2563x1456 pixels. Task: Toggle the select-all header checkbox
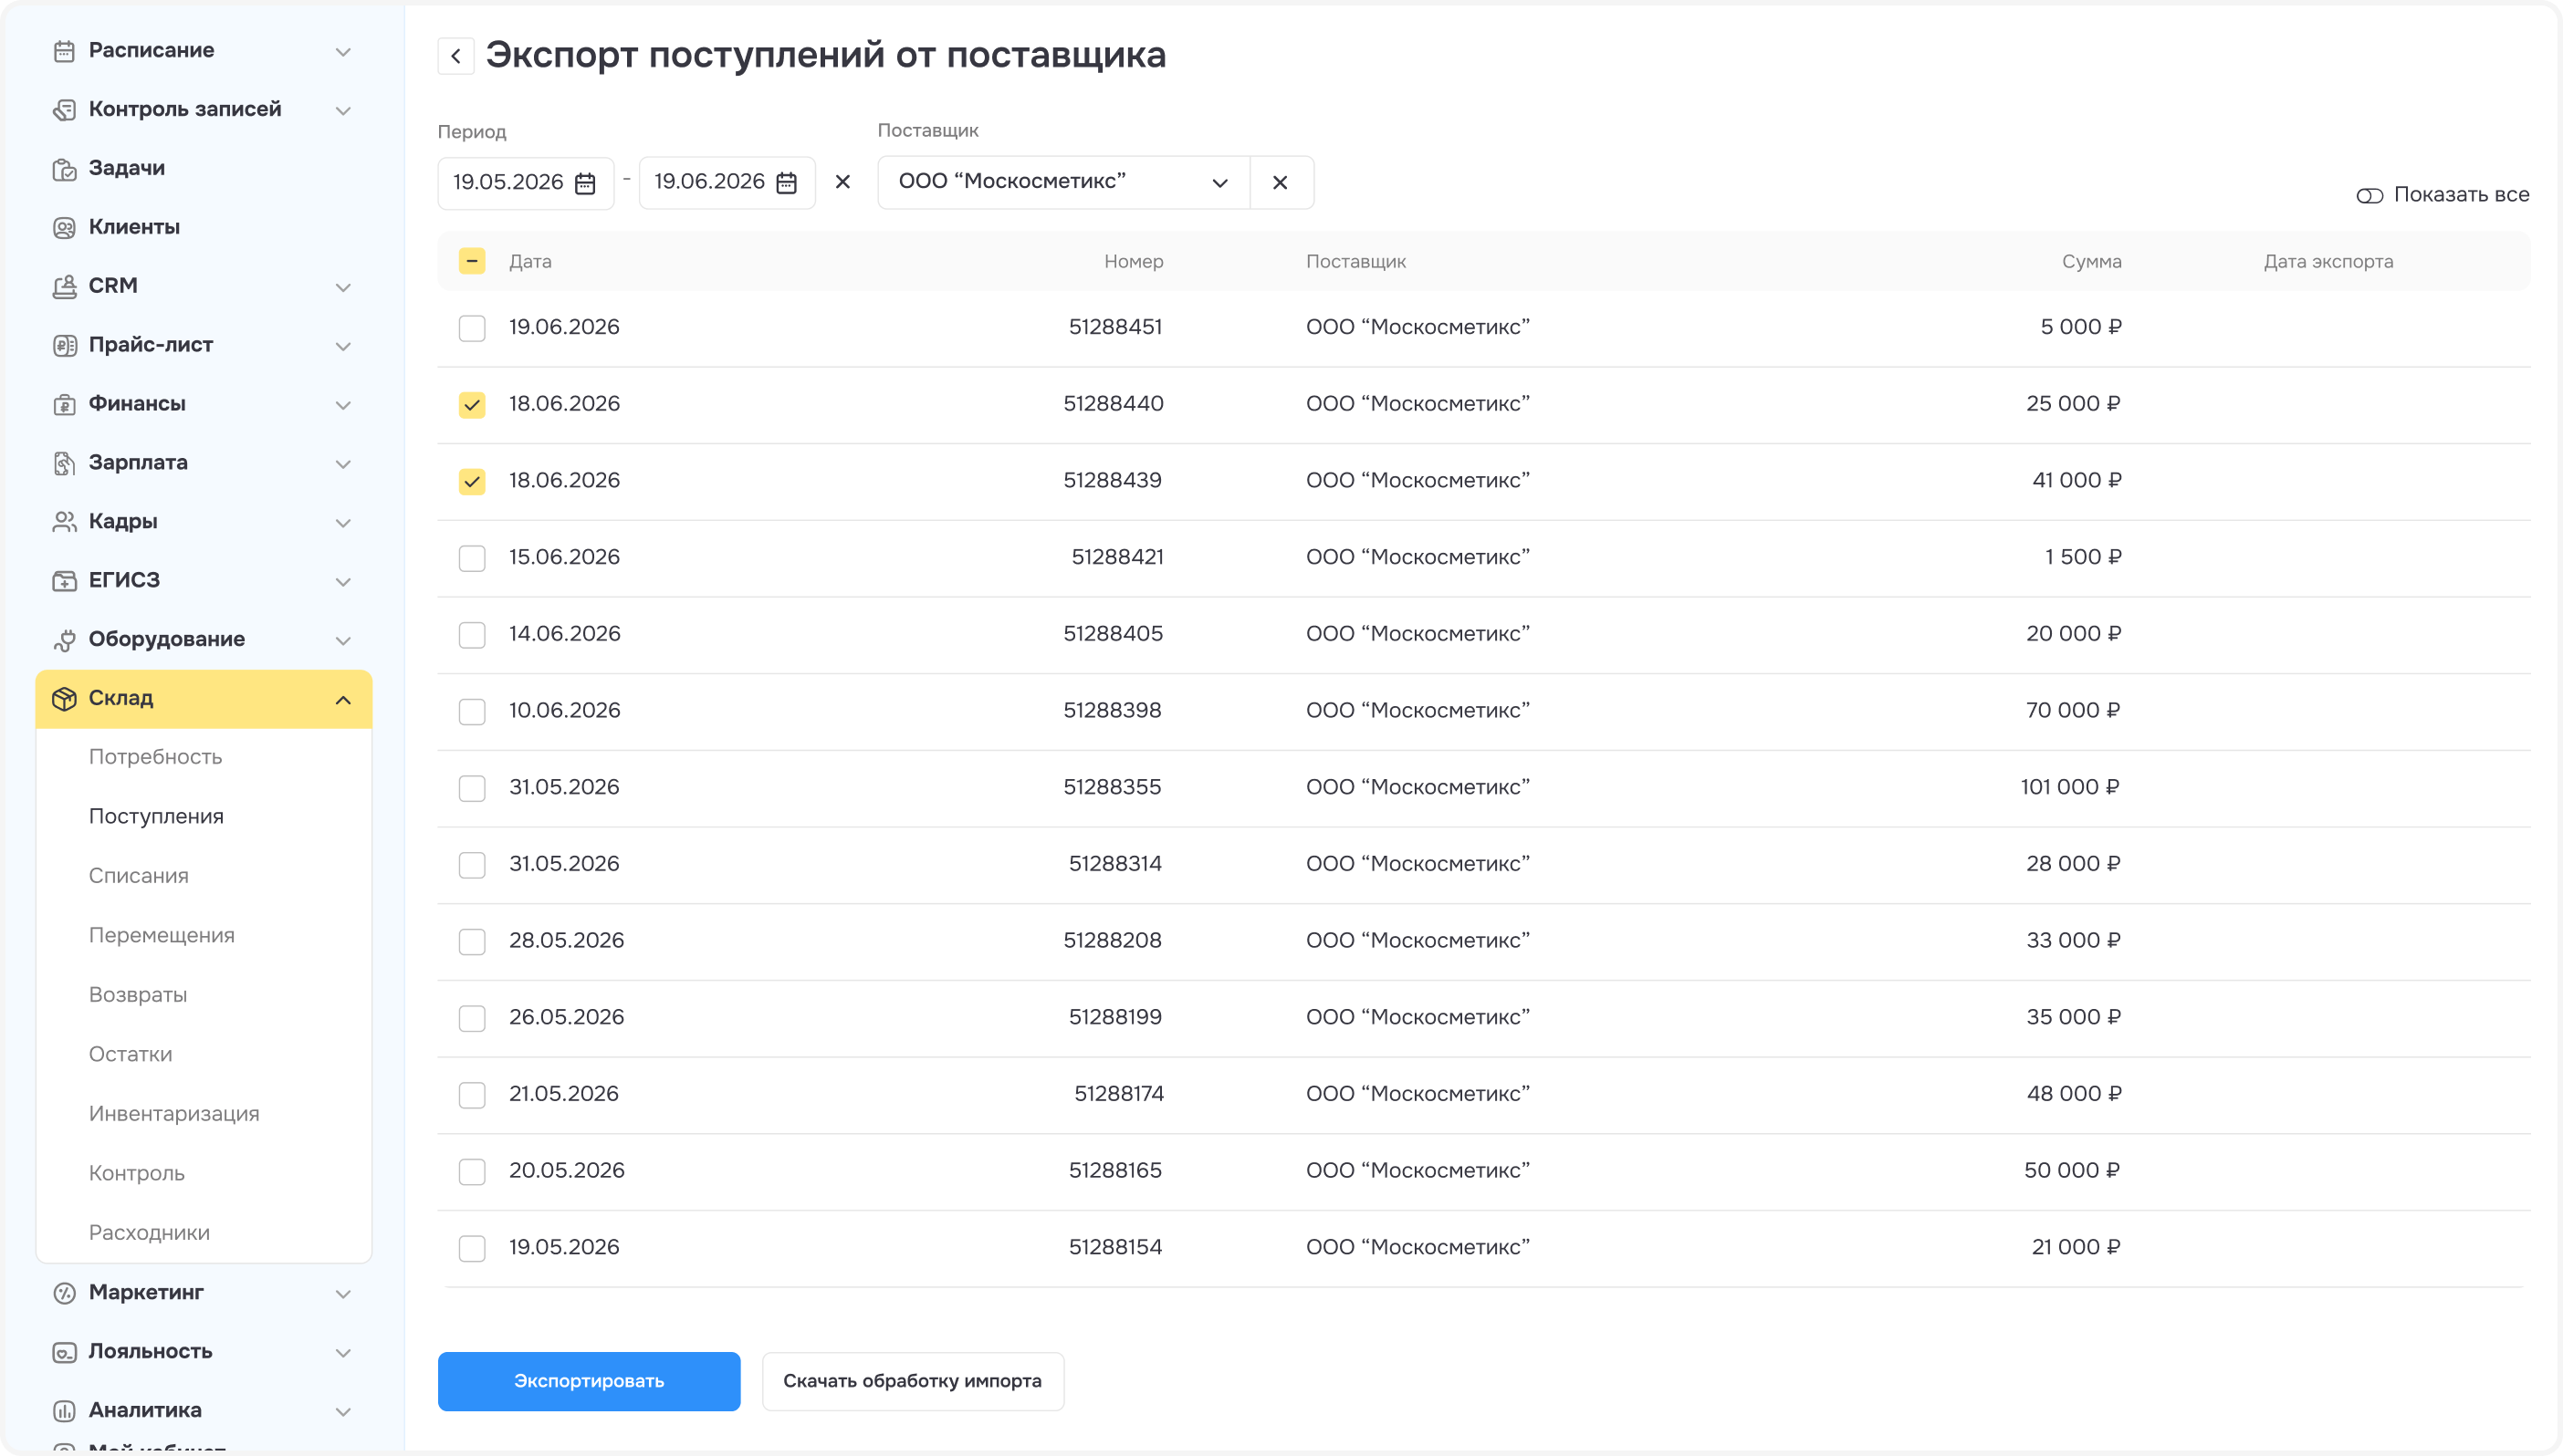pos(472,261)
